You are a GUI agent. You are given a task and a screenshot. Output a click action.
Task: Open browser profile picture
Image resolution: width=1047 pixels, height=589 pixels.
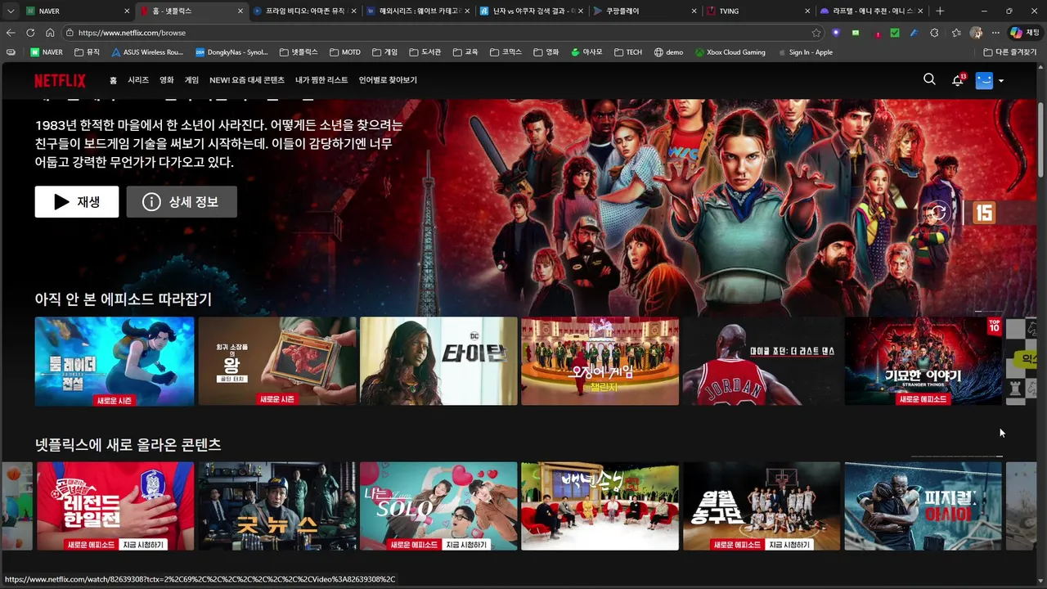coord(976,33)
